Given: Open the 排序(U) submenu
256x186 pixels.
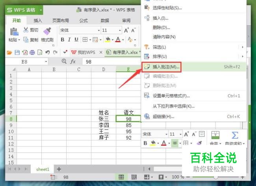Looking at the screenshot, I should point(194,56).
